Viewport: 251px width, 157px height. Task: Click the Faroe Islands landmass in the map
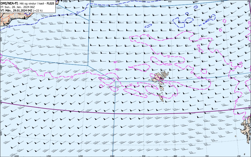coord(158,78)
